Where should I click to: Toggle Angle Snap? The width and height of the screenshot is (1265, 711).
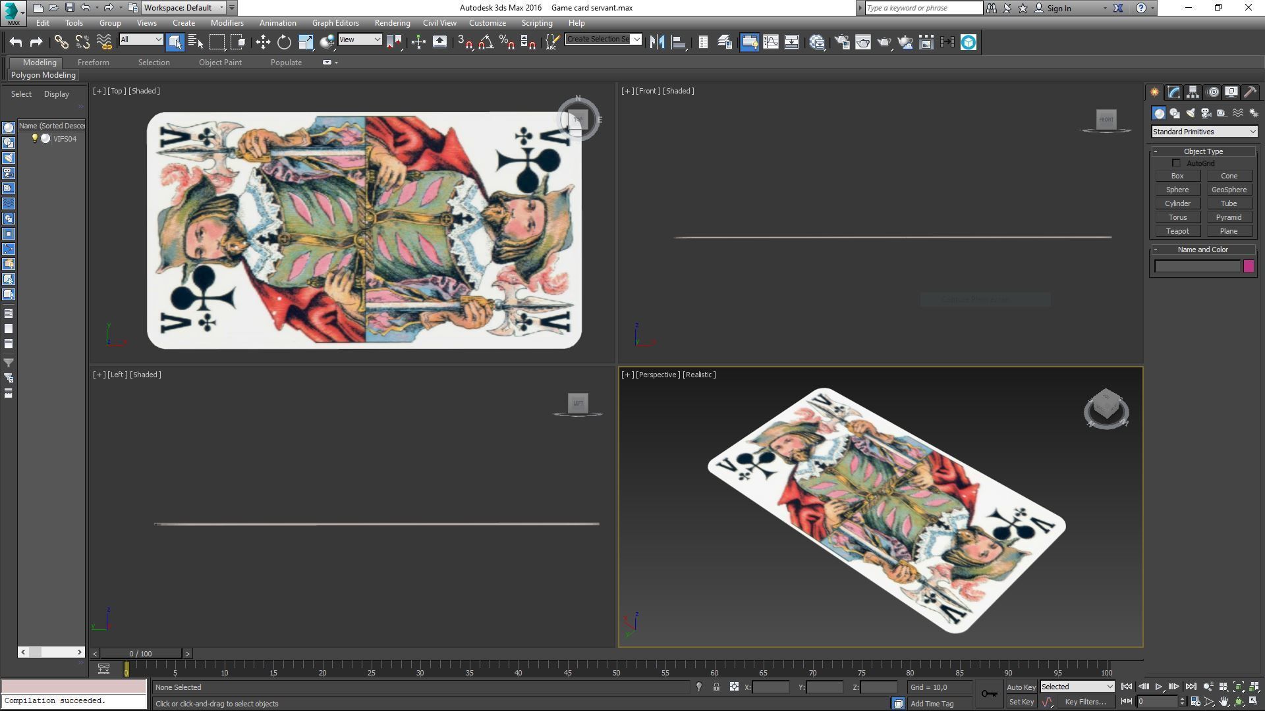click(486, 42)
